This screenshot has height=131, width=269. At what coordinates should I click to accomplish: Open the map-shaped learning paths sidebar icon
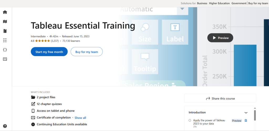point(5,22)
